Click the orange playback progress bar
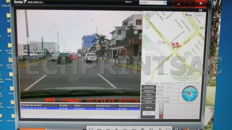This screenshot has width=232, height=130. click(x=33, y=129)
